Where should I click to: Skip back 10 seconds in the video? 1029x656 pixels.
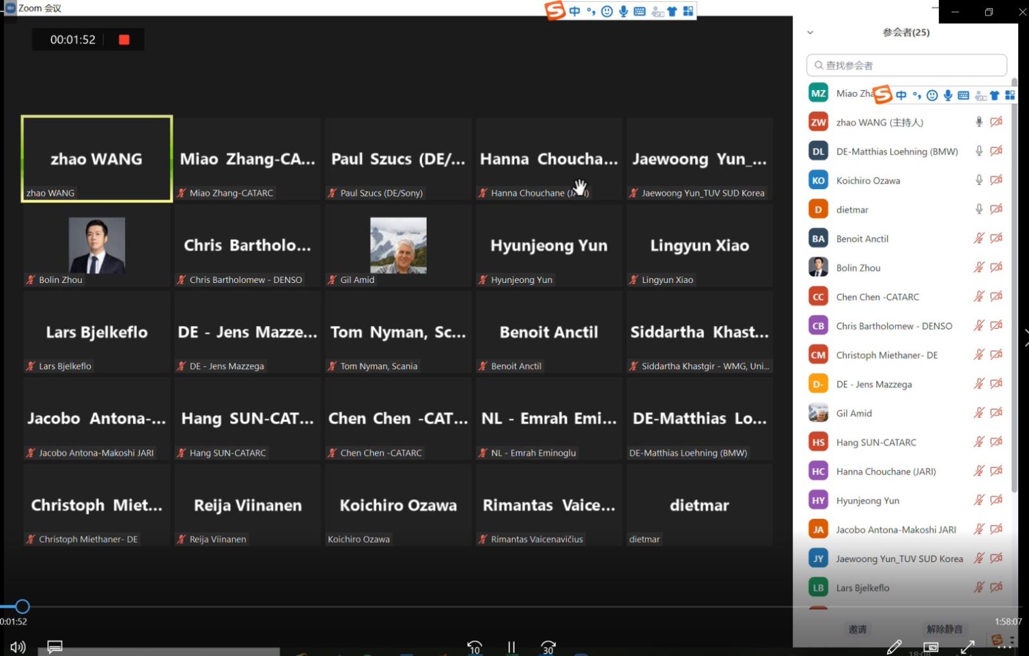[x=475, y=647]
